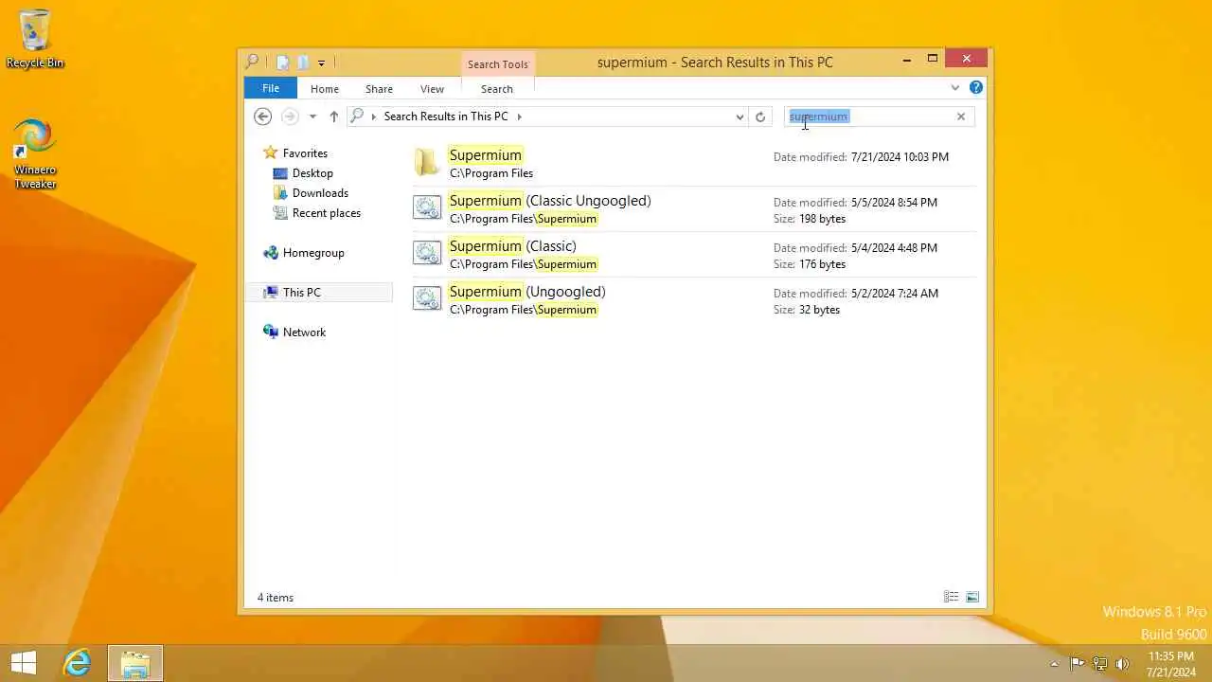Click the Forward navigation arrow
The width and height of the screenshot is (1212, 682).
click(x=290, y=117)
